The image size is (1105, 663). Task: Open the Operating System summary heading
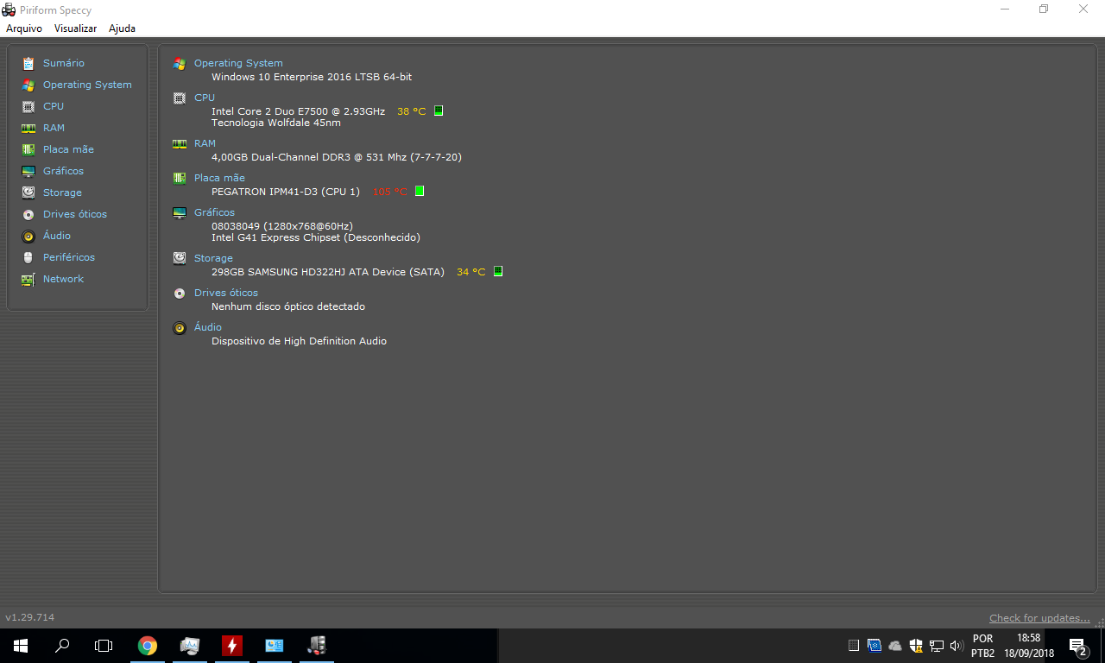[238, 63]
